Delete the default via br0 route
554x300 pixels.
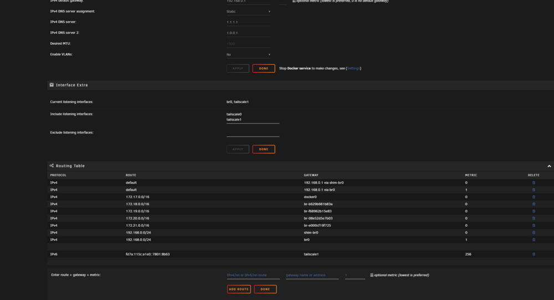(x=534, y=190)
